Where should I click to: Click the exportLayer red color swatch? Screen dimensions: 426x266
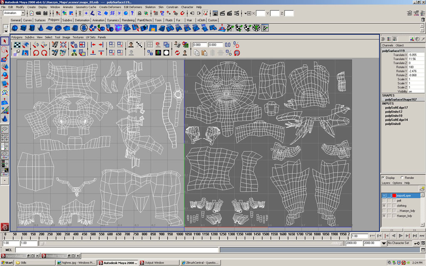(394, 195)
